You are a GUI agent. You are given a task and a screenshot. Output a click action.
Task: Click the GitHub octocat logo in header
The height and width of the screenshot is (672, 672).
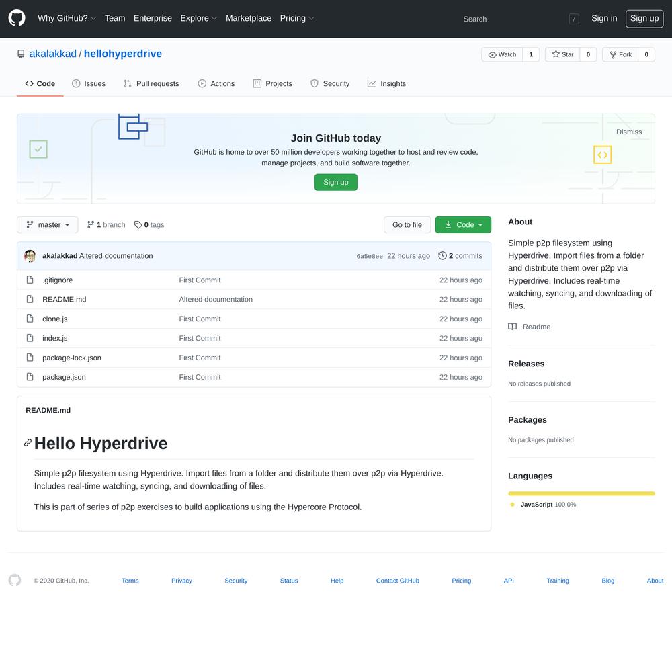(x=17, y=18)
